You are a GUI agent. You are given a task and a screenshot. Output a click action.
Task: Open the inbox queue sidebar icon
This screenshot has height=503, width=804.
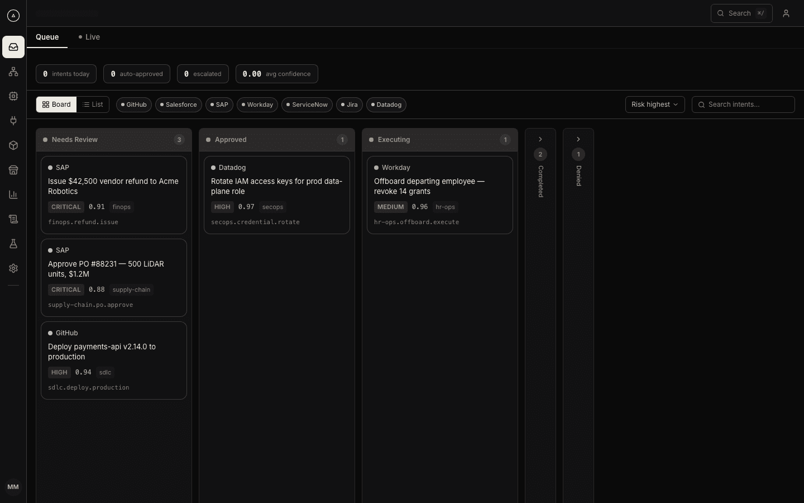[13, 47]
